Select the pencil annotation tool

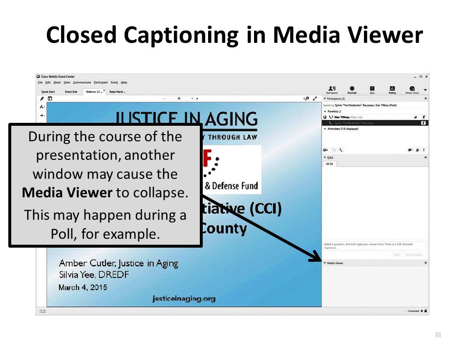pos(42,98)
